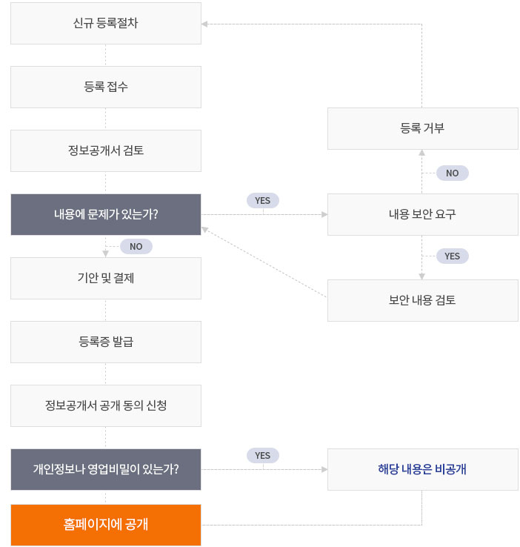
Task: Select the 내용 보안 요구 box
Action: tap(422, 214)
